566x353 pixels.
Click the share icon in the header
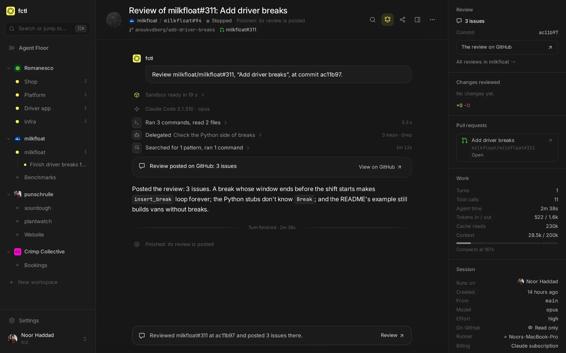point(402,20)
